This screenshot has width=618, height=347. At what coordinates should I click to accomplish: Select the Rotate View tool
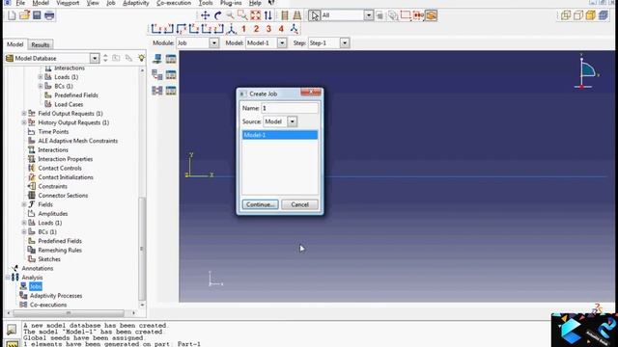(217, 15)
